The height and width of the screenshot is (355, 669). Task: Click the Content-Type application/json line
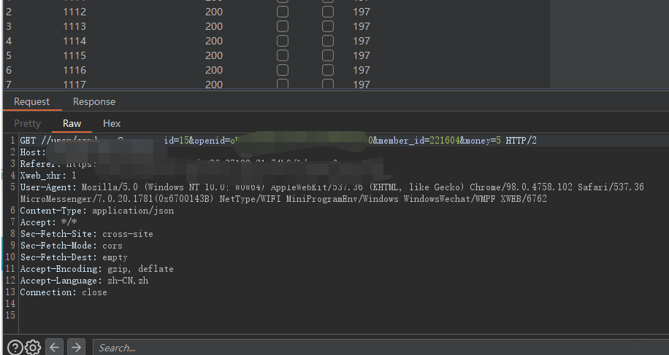[x=97, y=211]
